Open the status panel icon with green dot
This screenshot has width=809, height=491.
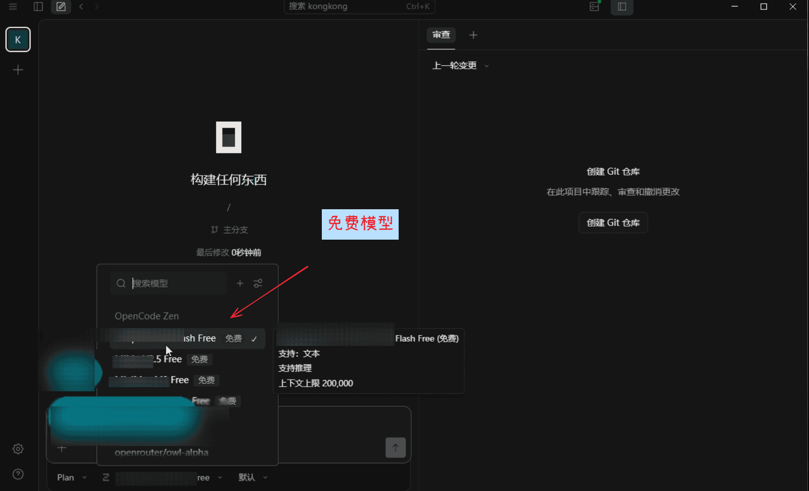pyautogui.click(x=594, y=7)
